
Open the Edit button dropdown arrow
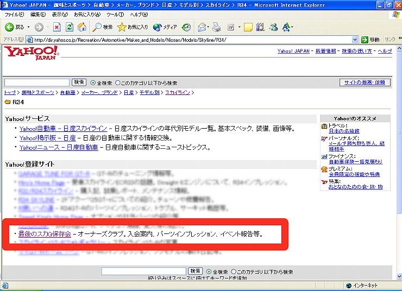point(239,27)
